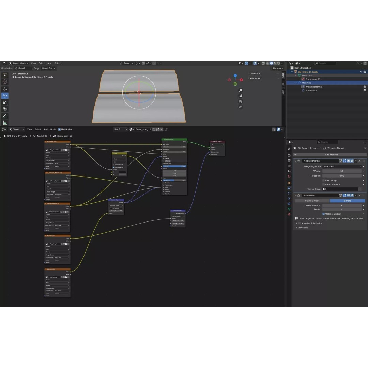
Task: Toggle the camera view icon in viewport
Action: pos(241,102)
